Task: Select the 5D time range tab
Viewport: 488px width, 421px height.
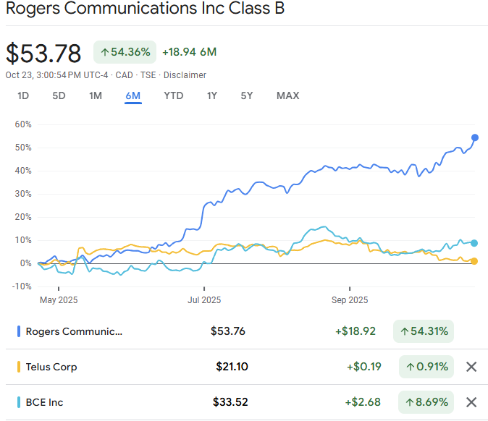Action: pyautogui.click(x=59, y=95)
